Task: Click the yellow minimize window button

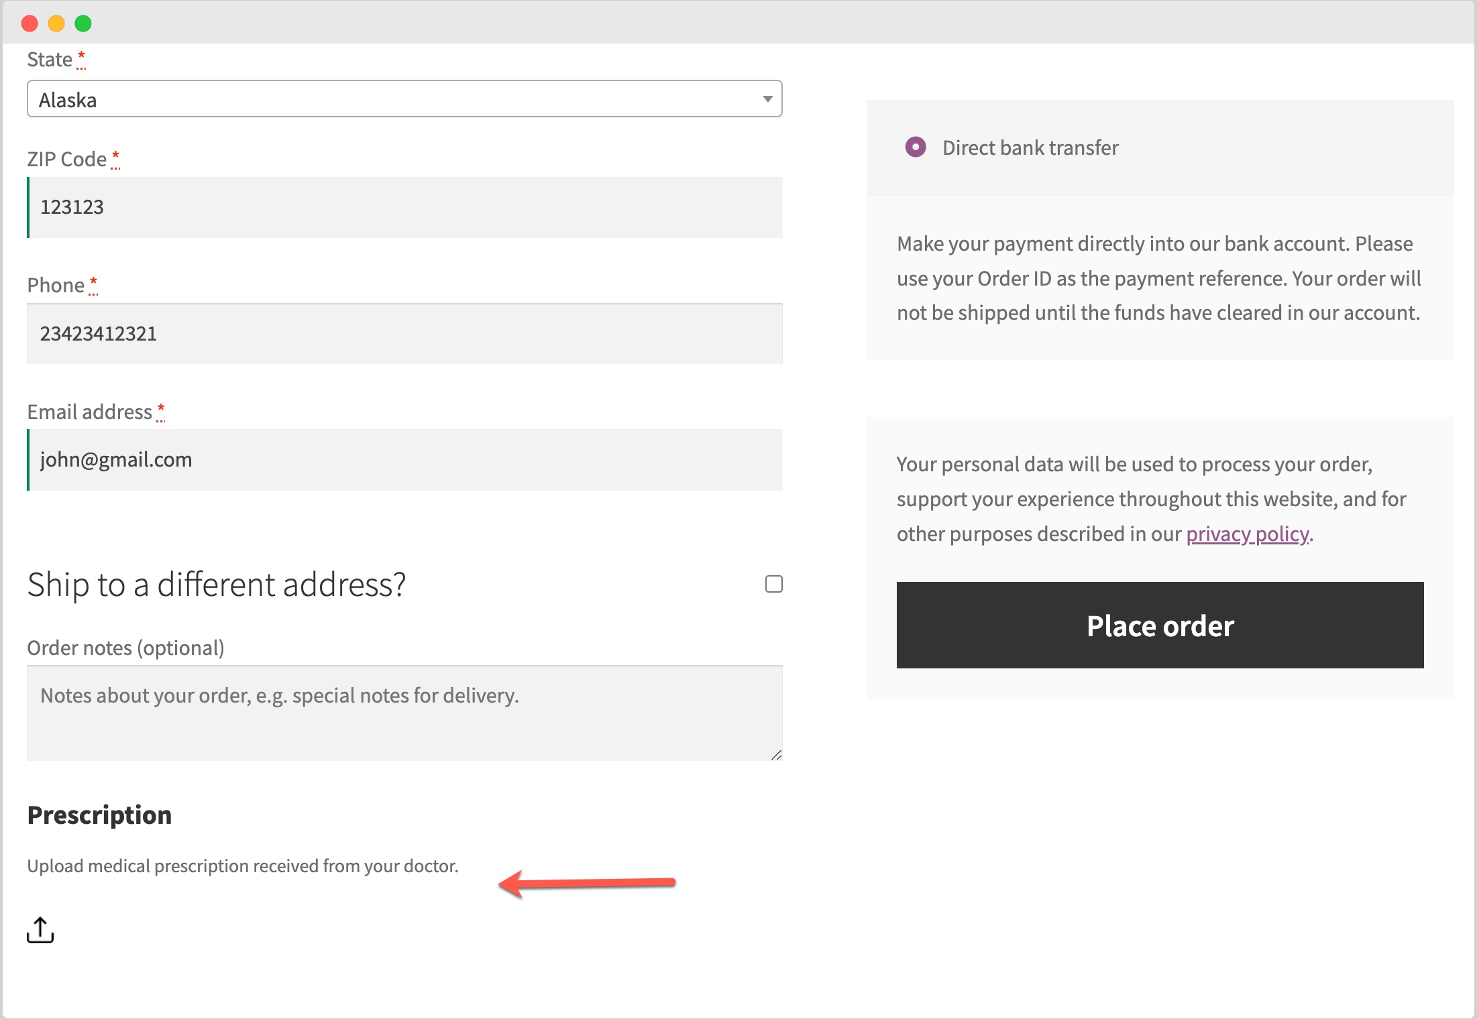Action: click(x=56, y=23)
